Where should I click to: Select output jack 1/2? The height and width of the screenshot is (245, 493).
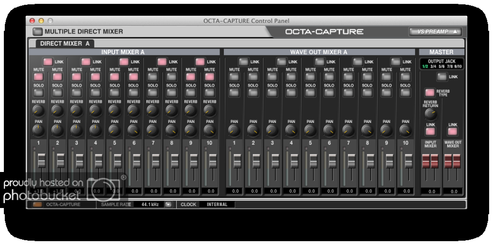425,66
